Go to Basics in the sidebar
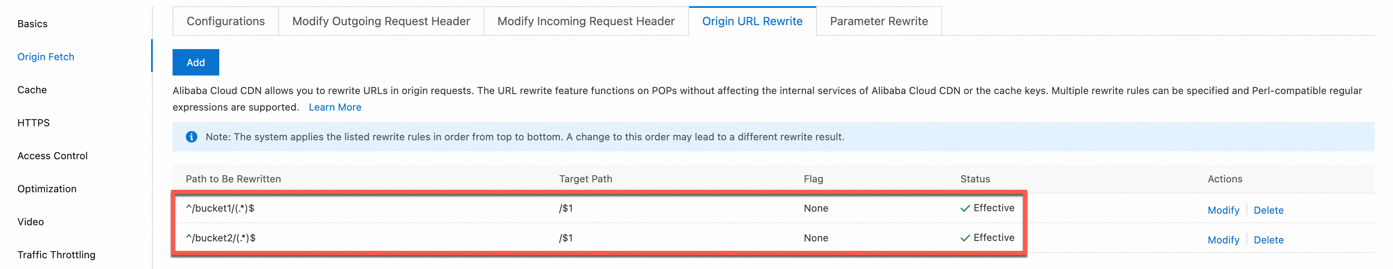This screenshot has height=269, width=1393. (x=33, y=24)
